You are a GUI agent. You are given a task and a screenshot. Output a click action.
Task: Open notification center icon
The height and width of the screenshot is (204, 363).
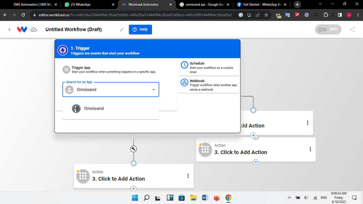(354, 198)
